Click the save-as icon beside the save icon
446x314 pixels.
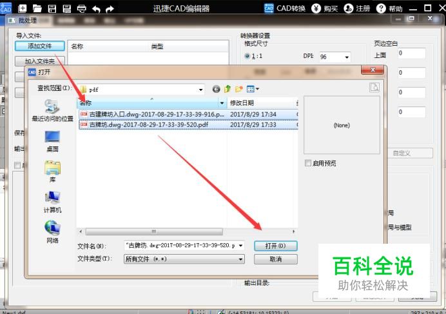point(67,8)
